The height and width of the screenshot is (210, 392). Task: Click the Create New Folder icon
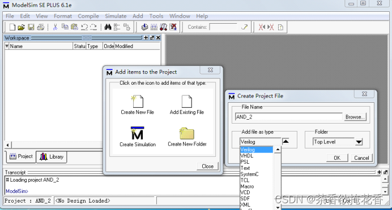[187, 134]
